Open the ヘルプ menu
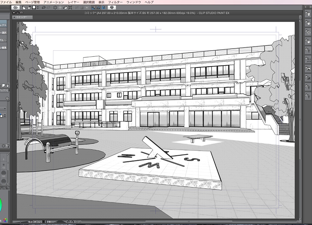The image size is (312, 225). pos(150,2)
